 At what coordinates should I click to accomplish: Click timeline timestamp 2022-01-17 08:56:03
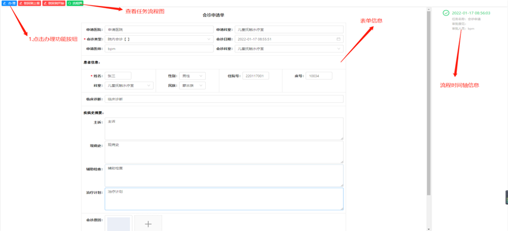coord(471,13)
